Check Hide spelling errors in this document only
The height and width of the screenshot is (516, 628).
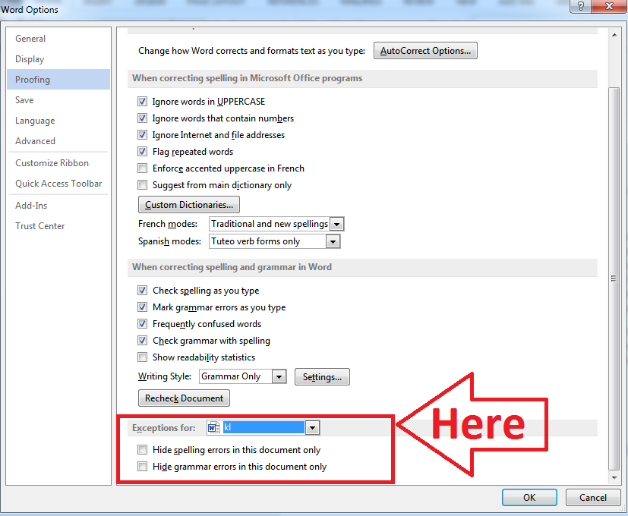(x=142, y=449)
